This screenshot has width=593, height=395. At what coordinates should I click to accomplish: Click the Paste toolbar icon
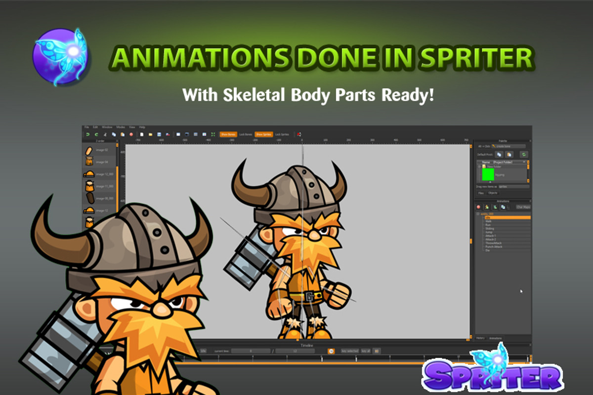click(x=123, y=134)
